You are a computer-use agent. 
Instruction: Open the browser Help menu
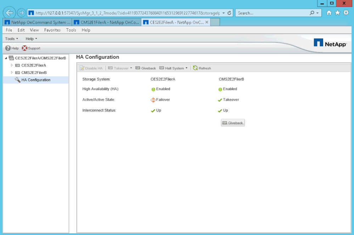[86, 30]
